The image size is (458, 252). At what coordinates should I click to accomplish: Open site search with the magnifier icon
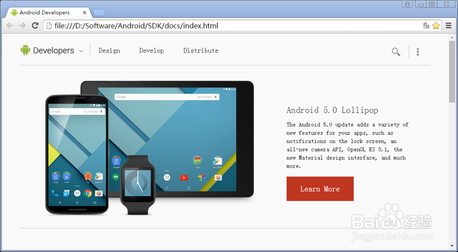tap(396, 52)
